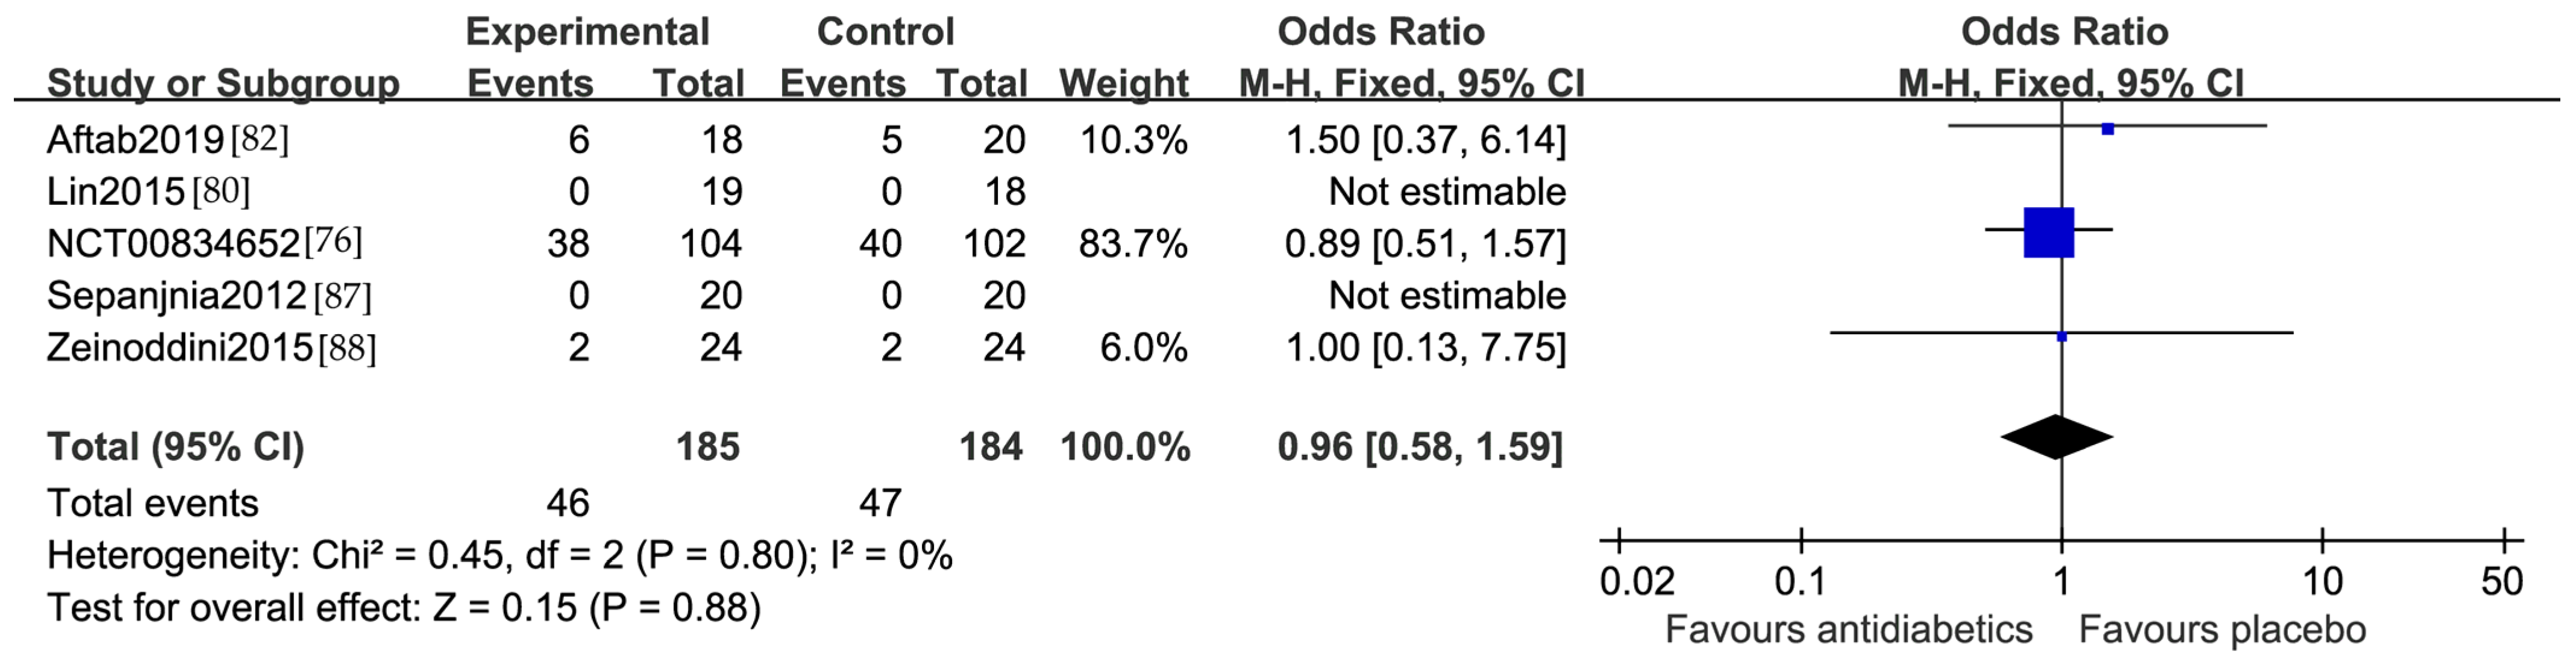Click the small blue Zeinoddini2015 marker
The height and width of the screenshot is (665, 2576).
point(2061,337)
